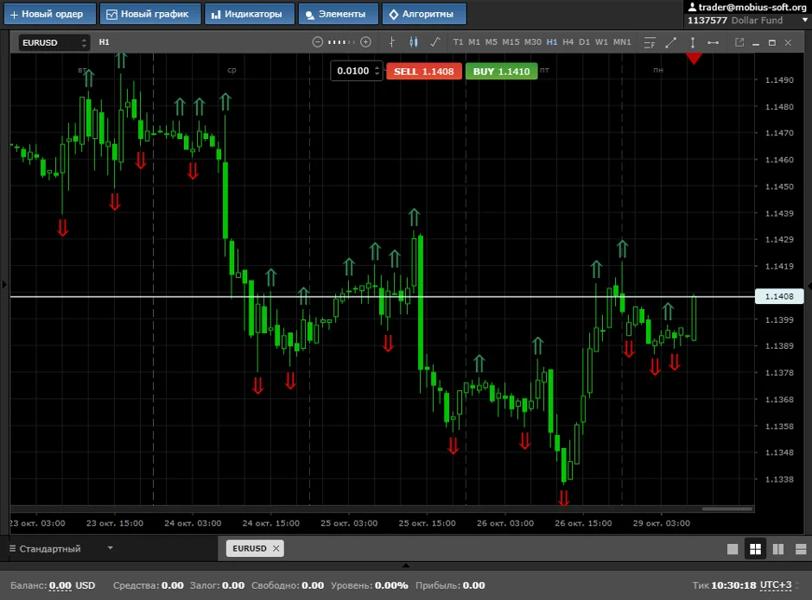Open the Алгоритмы menu
Viewport: 812px width, 600px height.
(x=424, y=14)
